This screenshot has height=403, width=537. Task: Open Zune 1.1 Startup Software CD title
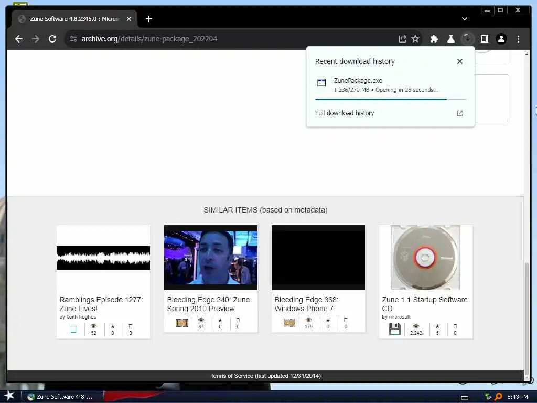pyautogui.click(x=425, y=304)
